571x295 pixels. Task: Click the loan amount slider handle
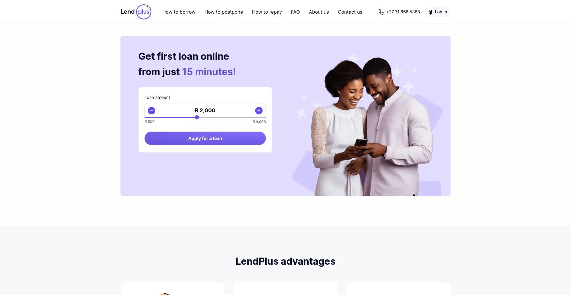coord(197,117)
